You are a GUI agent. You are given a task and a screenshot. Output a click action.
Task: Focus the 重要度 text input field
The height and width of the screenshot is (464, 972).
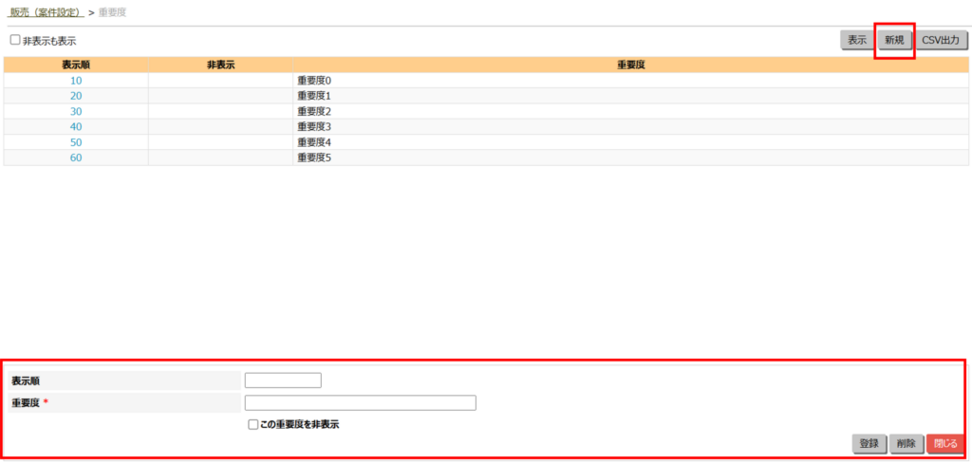[360, 403]
